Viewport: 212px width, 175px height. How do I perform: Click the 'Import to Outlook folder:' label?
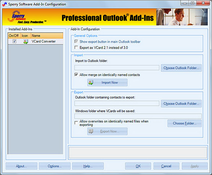point(91,61)
